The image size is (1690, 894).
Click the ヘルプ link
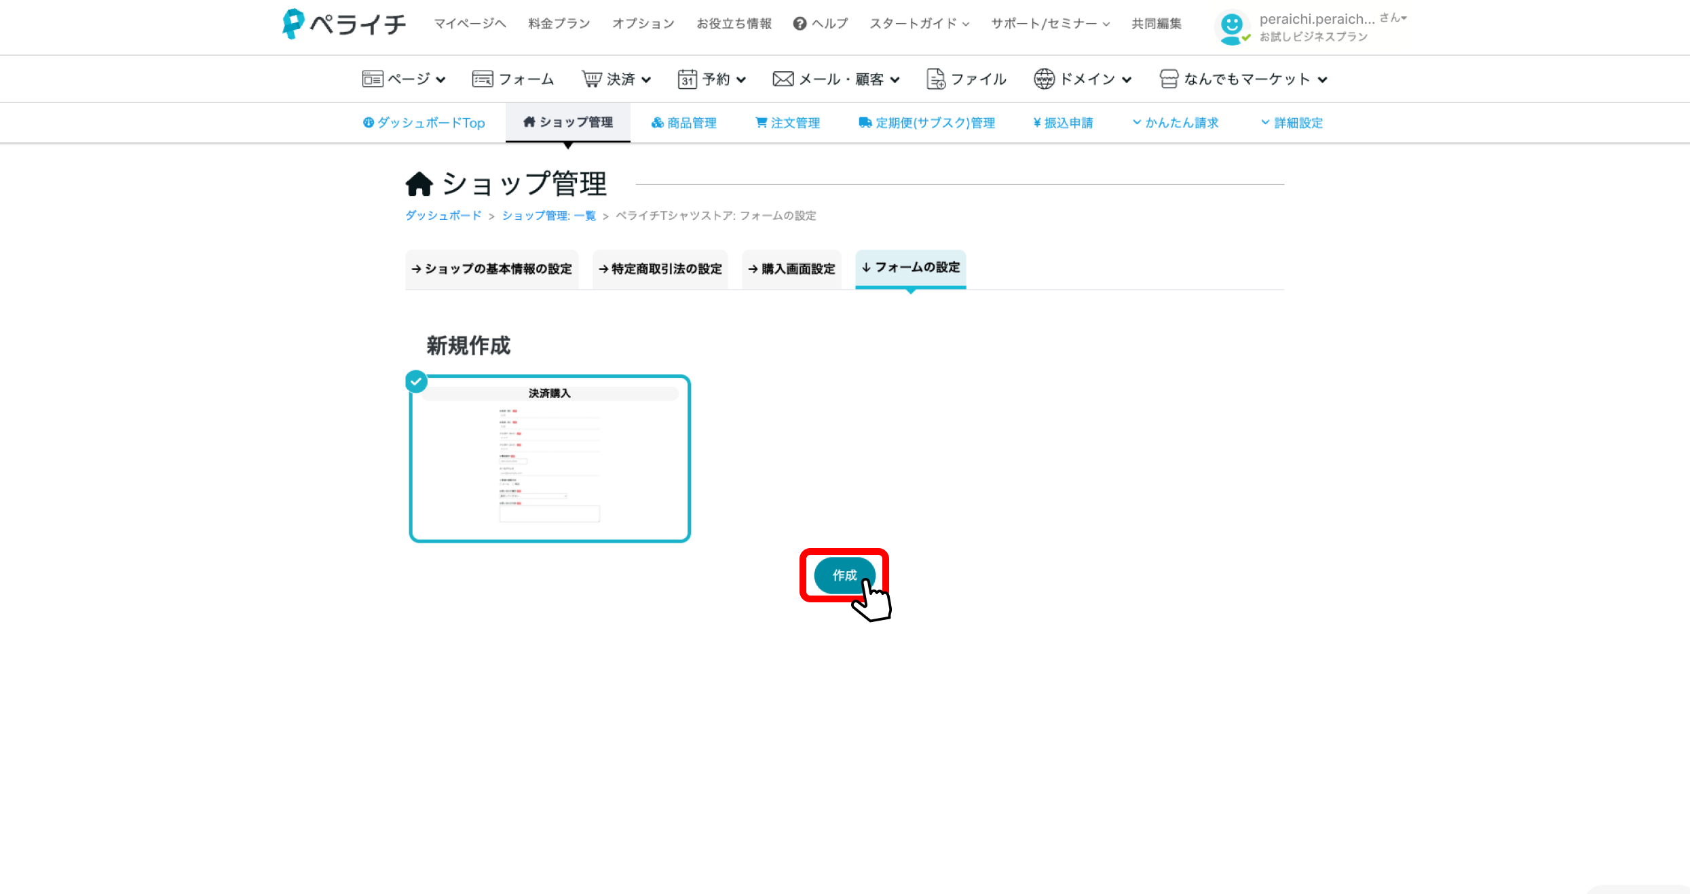tap(821, 24)
